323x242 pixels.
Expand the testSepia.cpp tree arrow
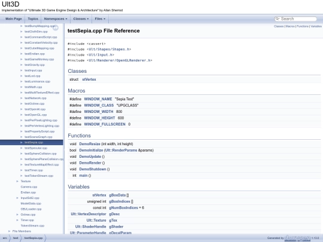pyautogui.click(x=22, y=142)
